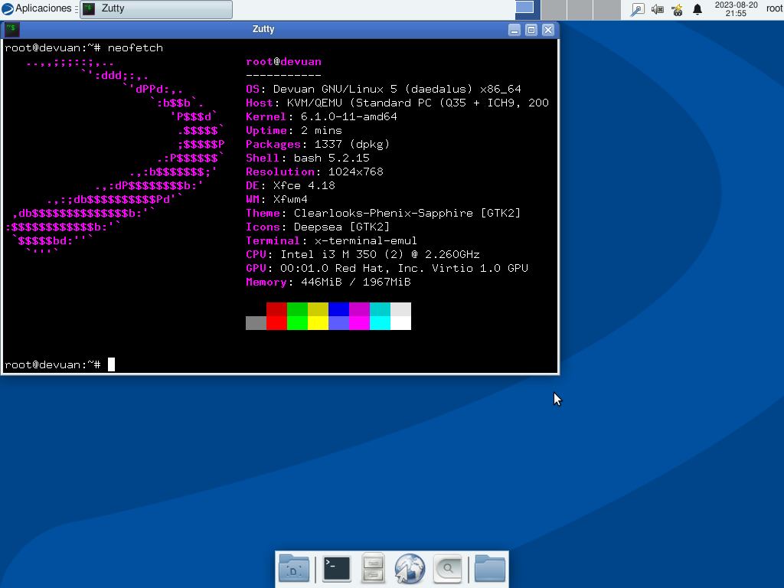Click the Shell bash 5.2.15 line
784x588 pixels.
tap(308, 158)
